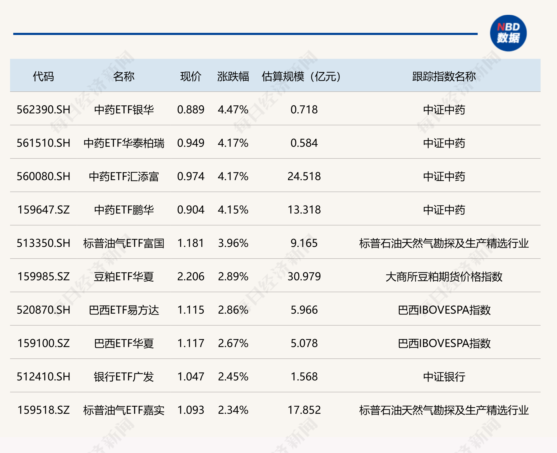The width and height of the screenshot is (557, 453).
Task: Click the price 1.093
Action: point(191,410)
